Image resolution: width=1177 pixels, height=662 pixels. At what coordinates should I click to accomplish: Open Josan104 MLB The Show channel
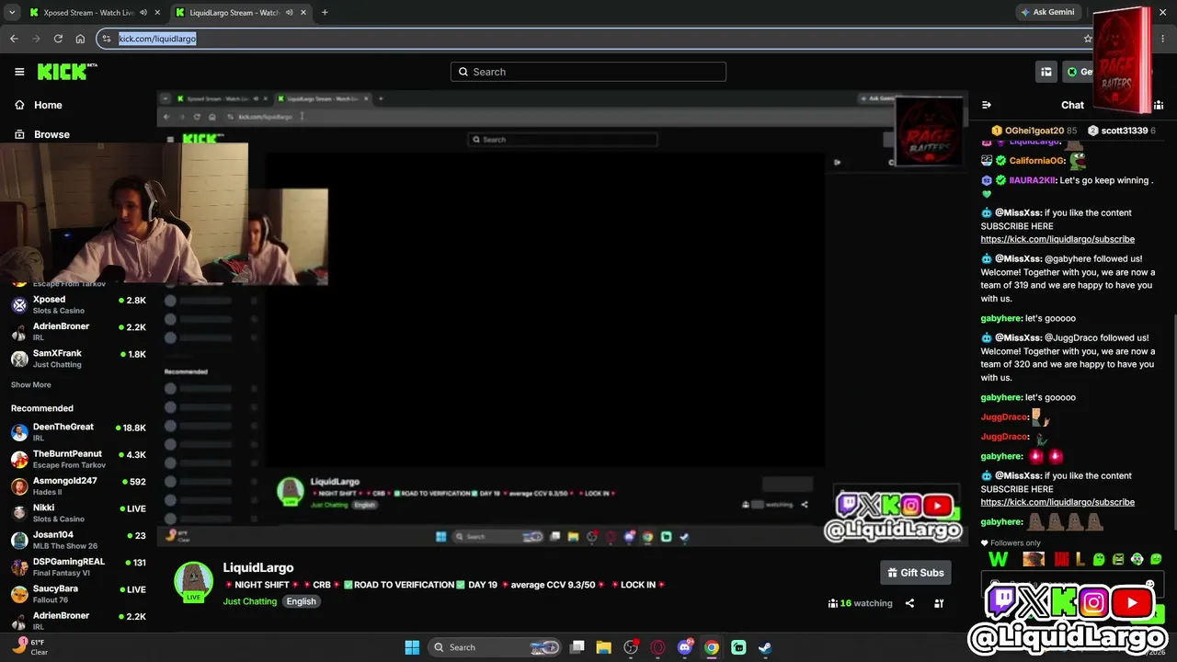coord(78,540)
